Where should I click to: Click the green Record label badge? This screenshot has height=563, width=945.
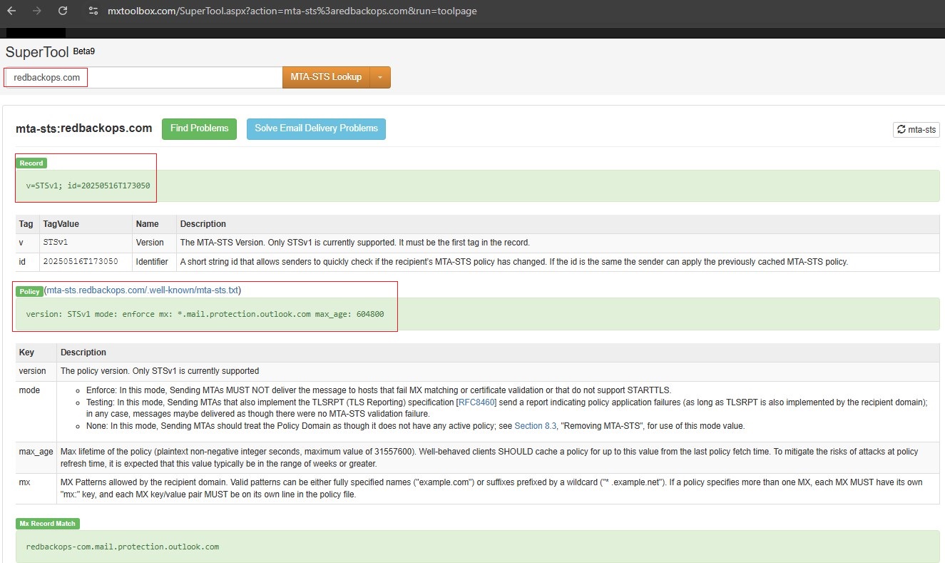[31, 163]
